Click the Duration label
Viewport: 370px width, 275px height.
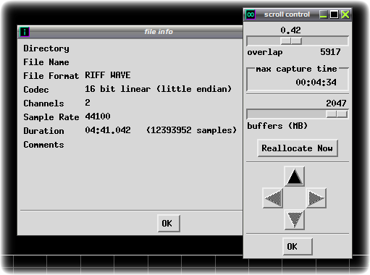pyautogui.click(x=43, y=131)
